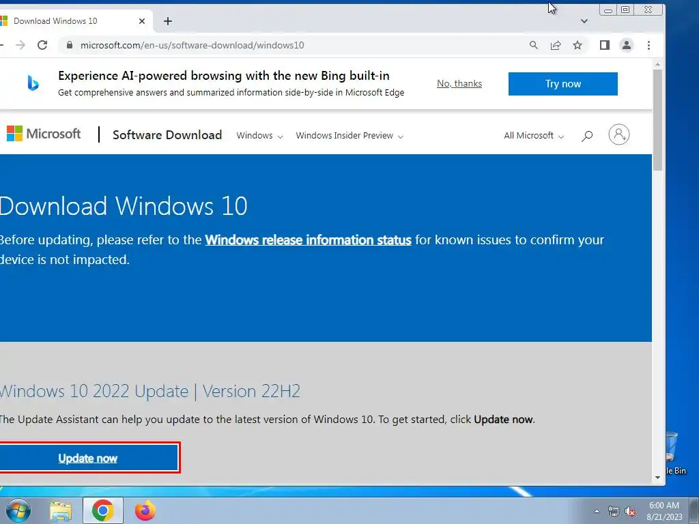The image size is (699, 524).
Task: Expand the All Microsoft dropdown
Action: click(534, 136)
